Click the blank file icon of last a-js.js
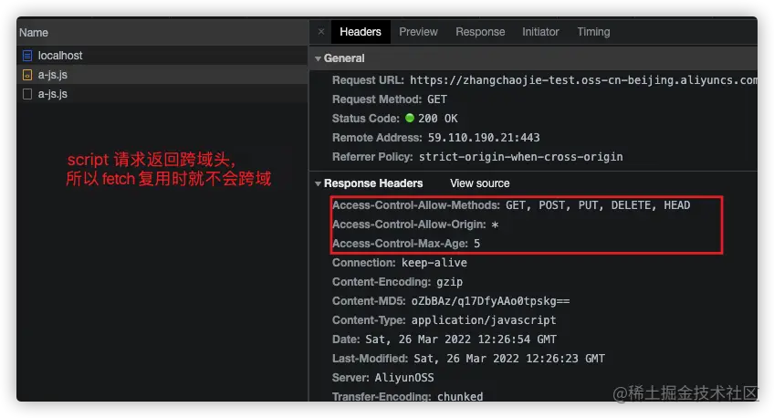This screenshot has width=774, height=418. coord(27,94)
